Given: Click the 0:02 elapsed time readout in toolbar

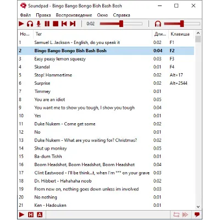Looking at the screenshot, I should point(91,24).
